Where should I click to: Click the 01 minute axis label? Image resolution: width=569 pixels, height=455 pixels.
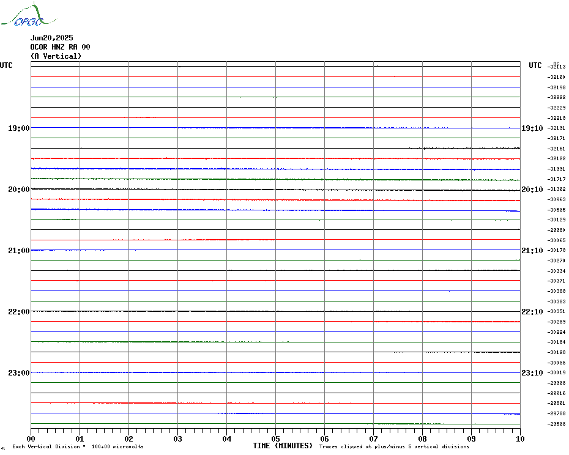coord(80,438)
